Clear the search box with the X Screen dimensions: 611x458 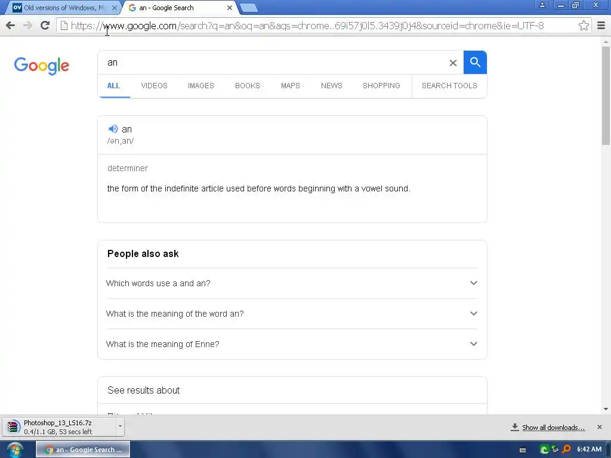coord(453,63)
